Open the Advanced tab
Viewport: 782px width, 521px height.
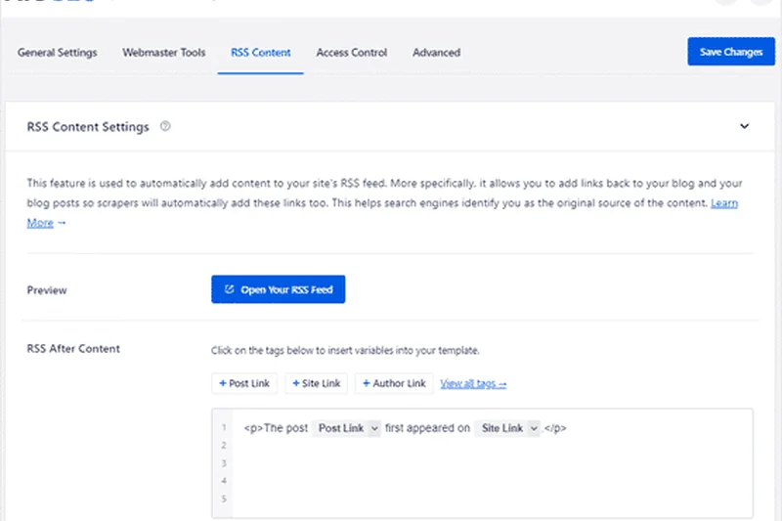point(436,53)
